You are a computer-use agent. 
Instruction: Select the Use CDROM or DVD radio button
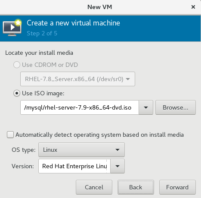pyautogui.click(x=17, y=65)
